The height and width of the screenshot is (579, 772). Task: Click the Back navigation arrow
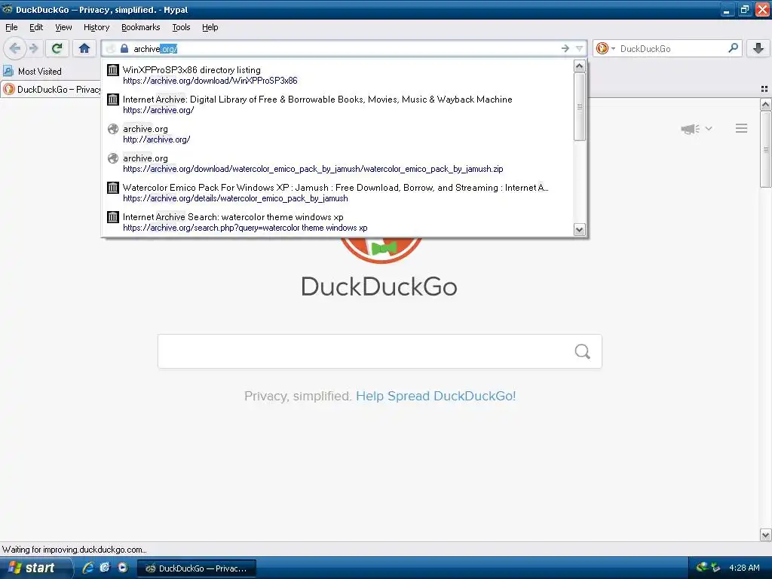pyautogui.click(x=15, y=48)
